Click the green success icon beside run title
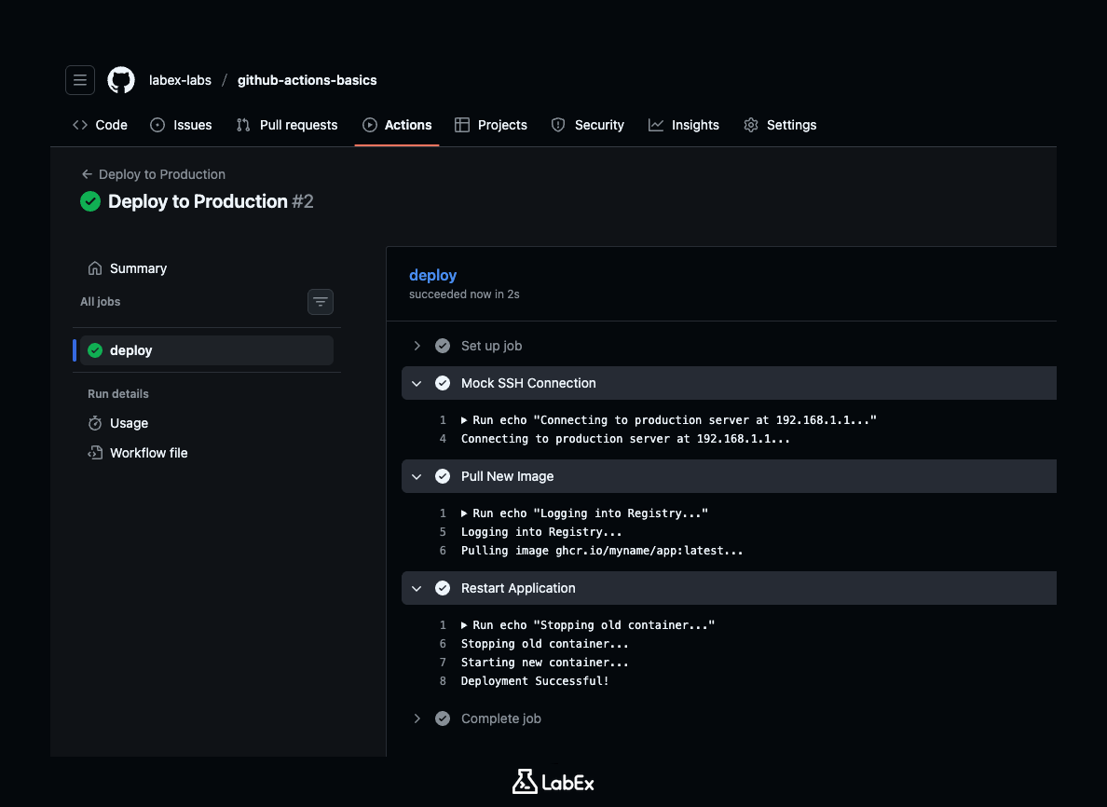Screen dimensions: 1107x807 coord(90,202)
